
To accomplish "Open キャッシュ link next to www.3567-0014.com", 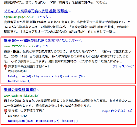I will (43, 46).
